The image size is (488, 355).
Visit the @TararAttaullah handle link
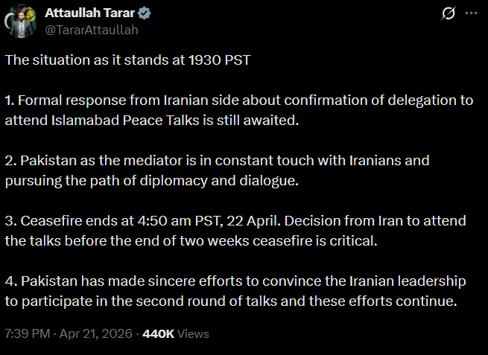[x=92, y=31]
